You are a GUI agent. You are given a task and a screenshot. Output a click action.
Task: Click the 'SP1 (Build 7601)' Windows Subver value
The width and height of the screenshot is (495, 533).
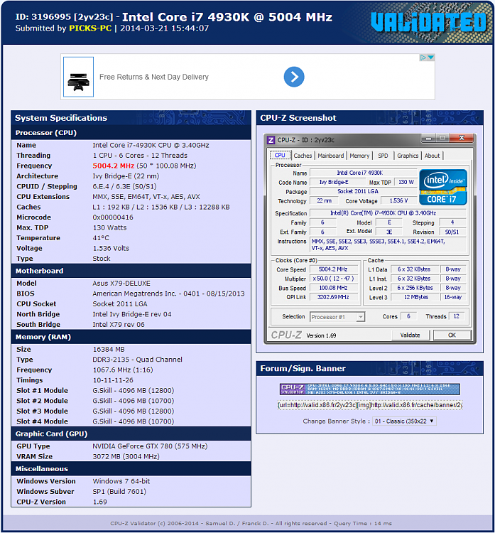pos(119,492)
